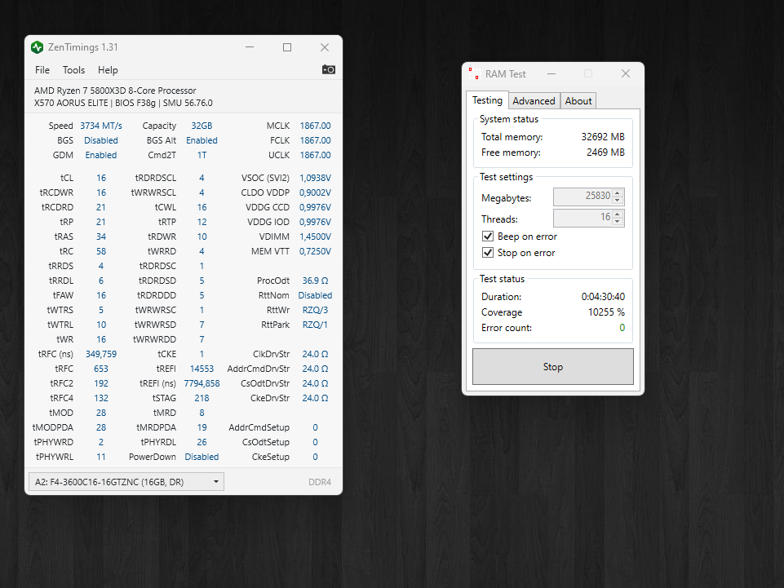Click the ZenTimings camera screenshot icon

(x=329, y=69)
